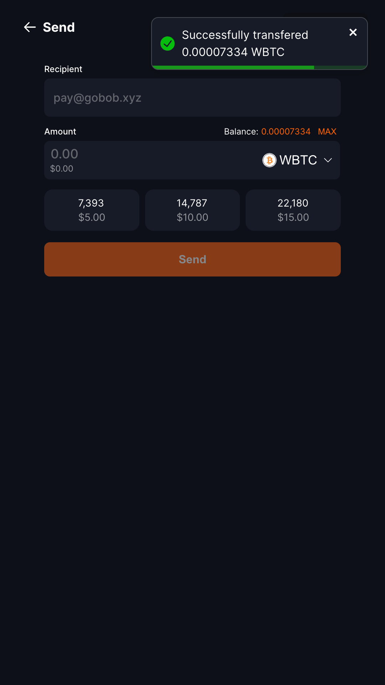Tap the orange MAX link
This screenshot has width=385, height=685.
327,132
